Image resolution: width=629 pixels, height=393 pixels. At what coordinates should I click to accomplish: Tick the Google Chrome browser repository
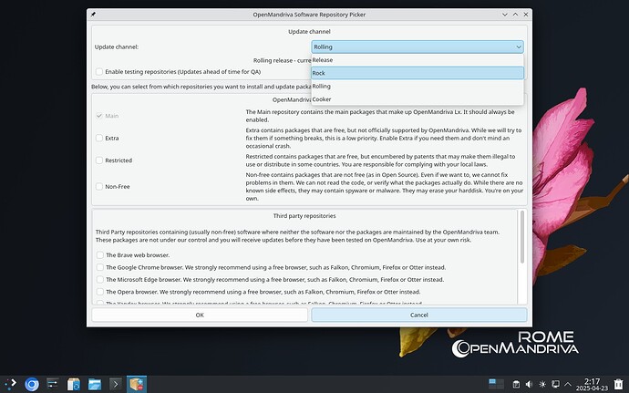[x=100, y=267]
